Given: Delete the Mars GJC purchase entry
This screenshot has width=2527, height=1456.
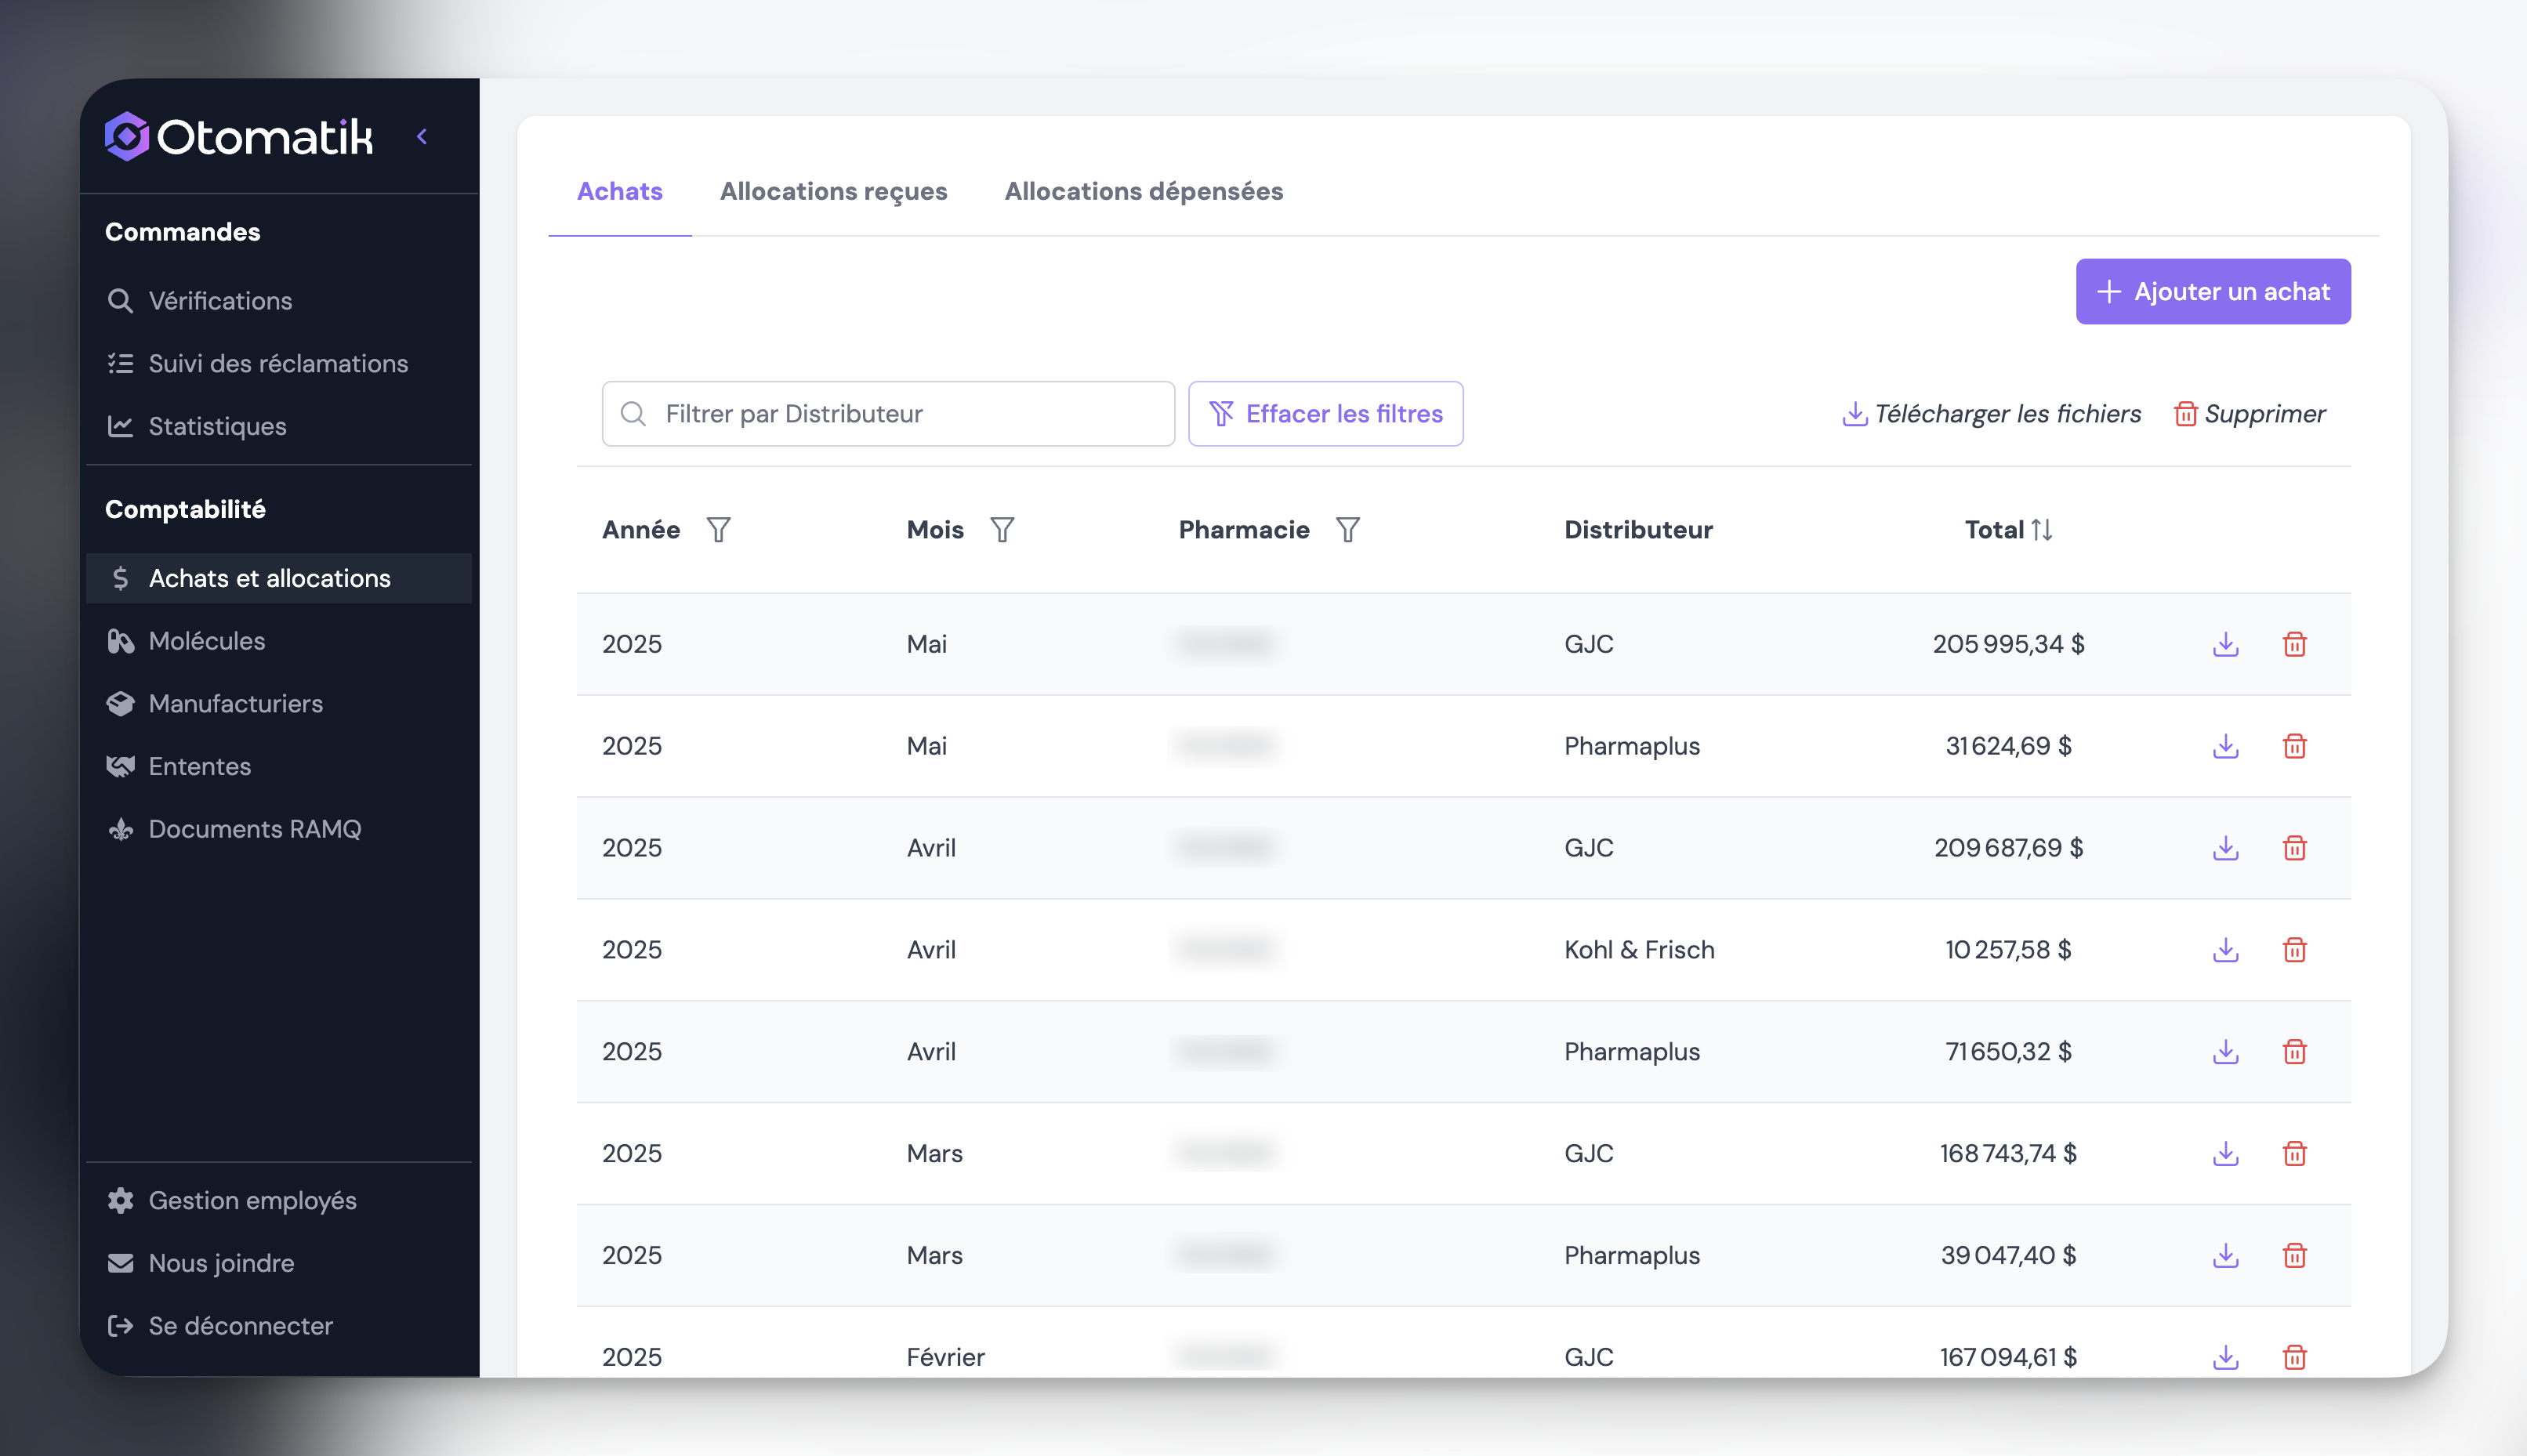Looking at the screenshot, I should pyautogui.click(x=2294, y=1154).
